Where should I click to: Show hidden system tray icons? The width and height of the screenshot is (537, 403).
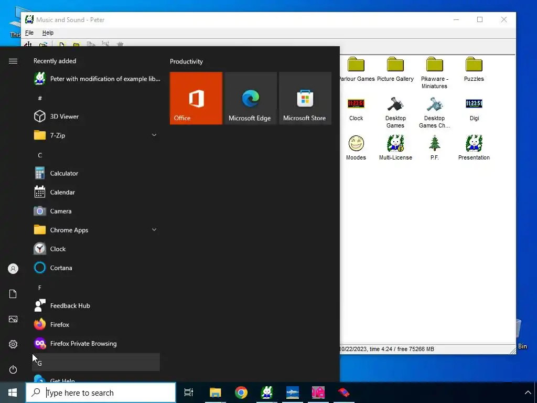pyautogui.click(x=528, y=393)
